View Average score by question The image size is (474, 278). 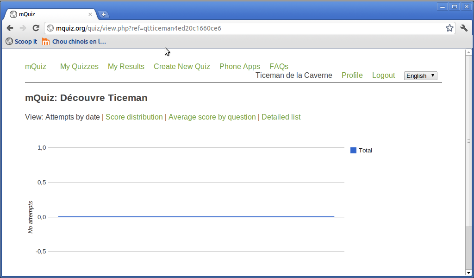coord(212,117)
